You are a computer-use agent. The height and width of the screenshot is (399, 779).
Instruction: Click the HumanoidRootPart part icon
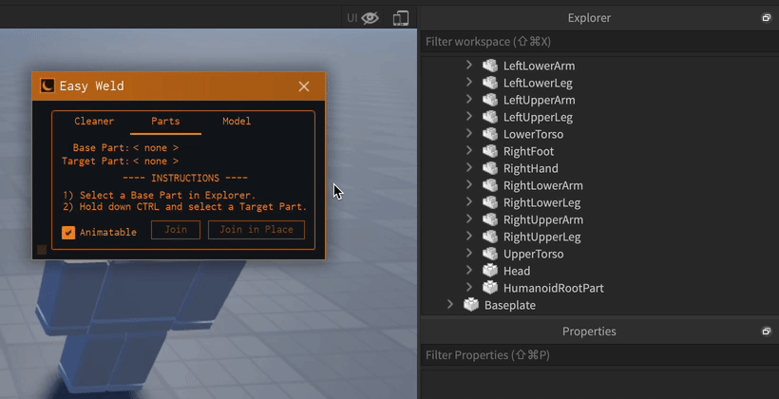tap(490, 288)
